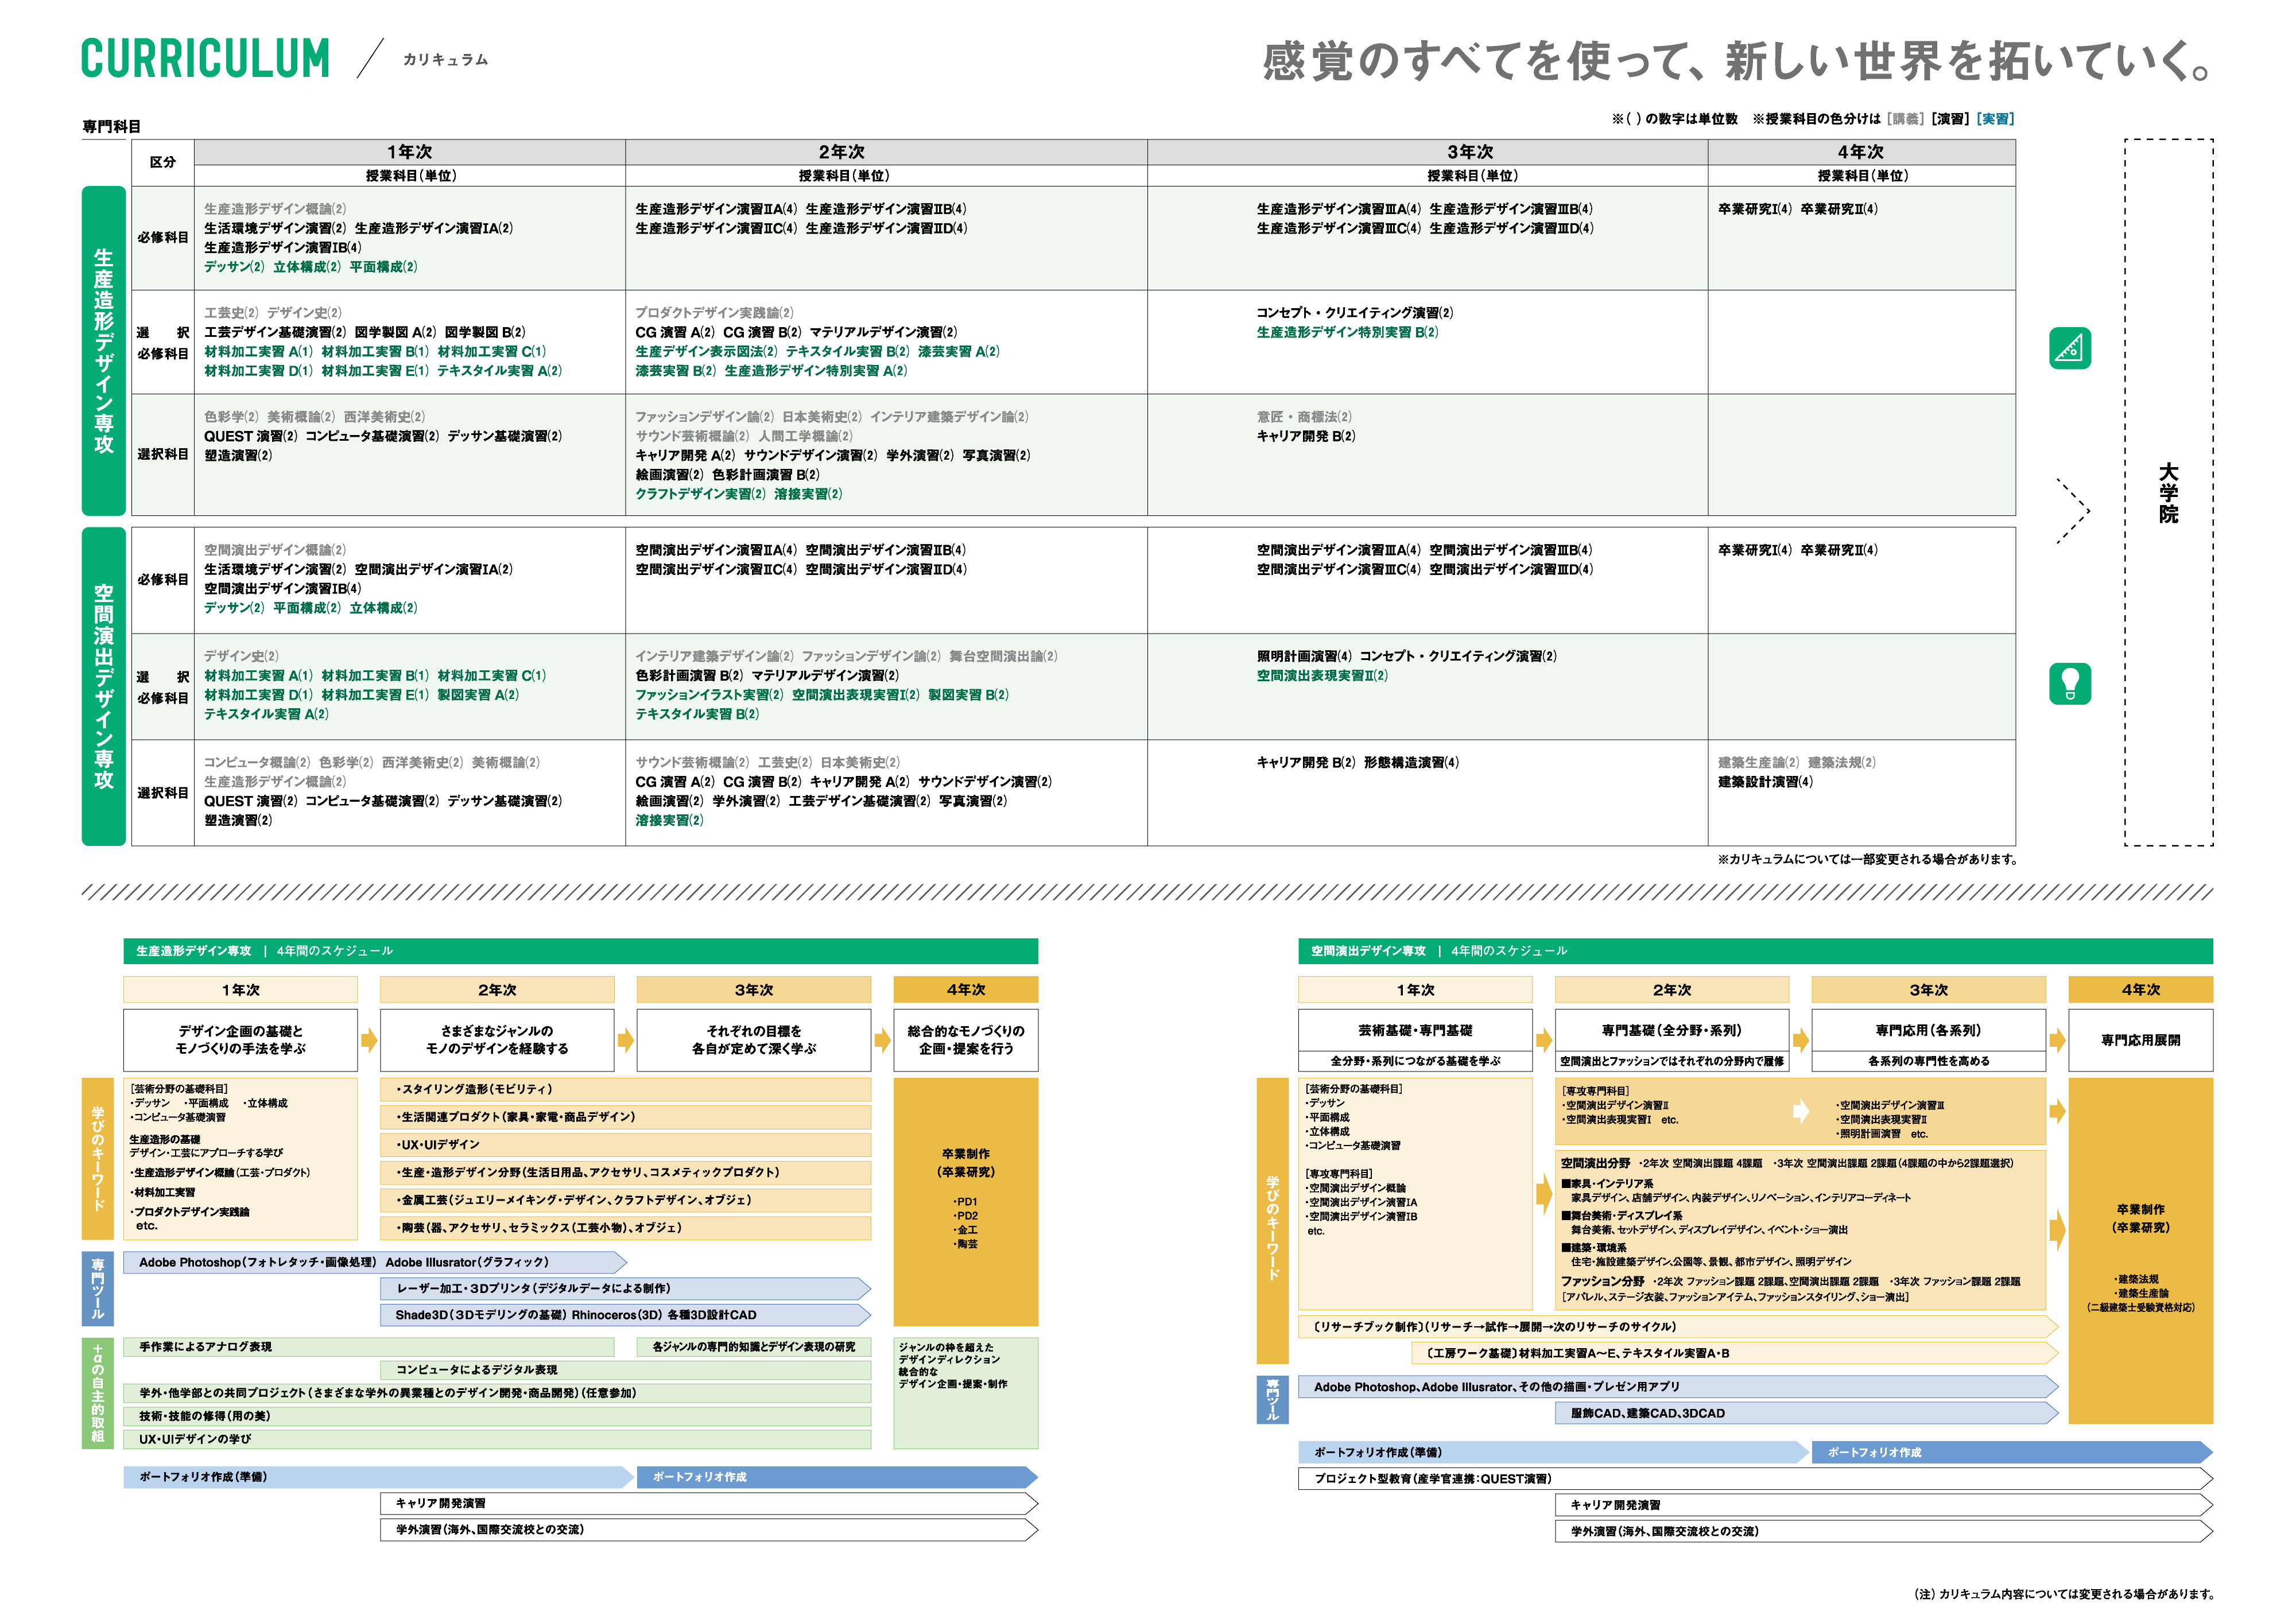Click the ファッション分野 heading
The width and height of the screenshot is (2296, 1623).
click(1602, 1281)
